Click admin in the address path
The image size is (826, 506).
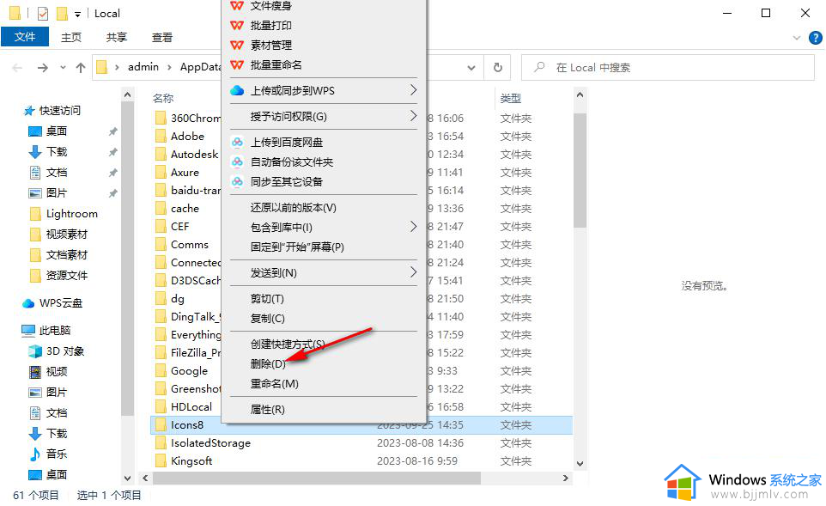coord(143,67)
